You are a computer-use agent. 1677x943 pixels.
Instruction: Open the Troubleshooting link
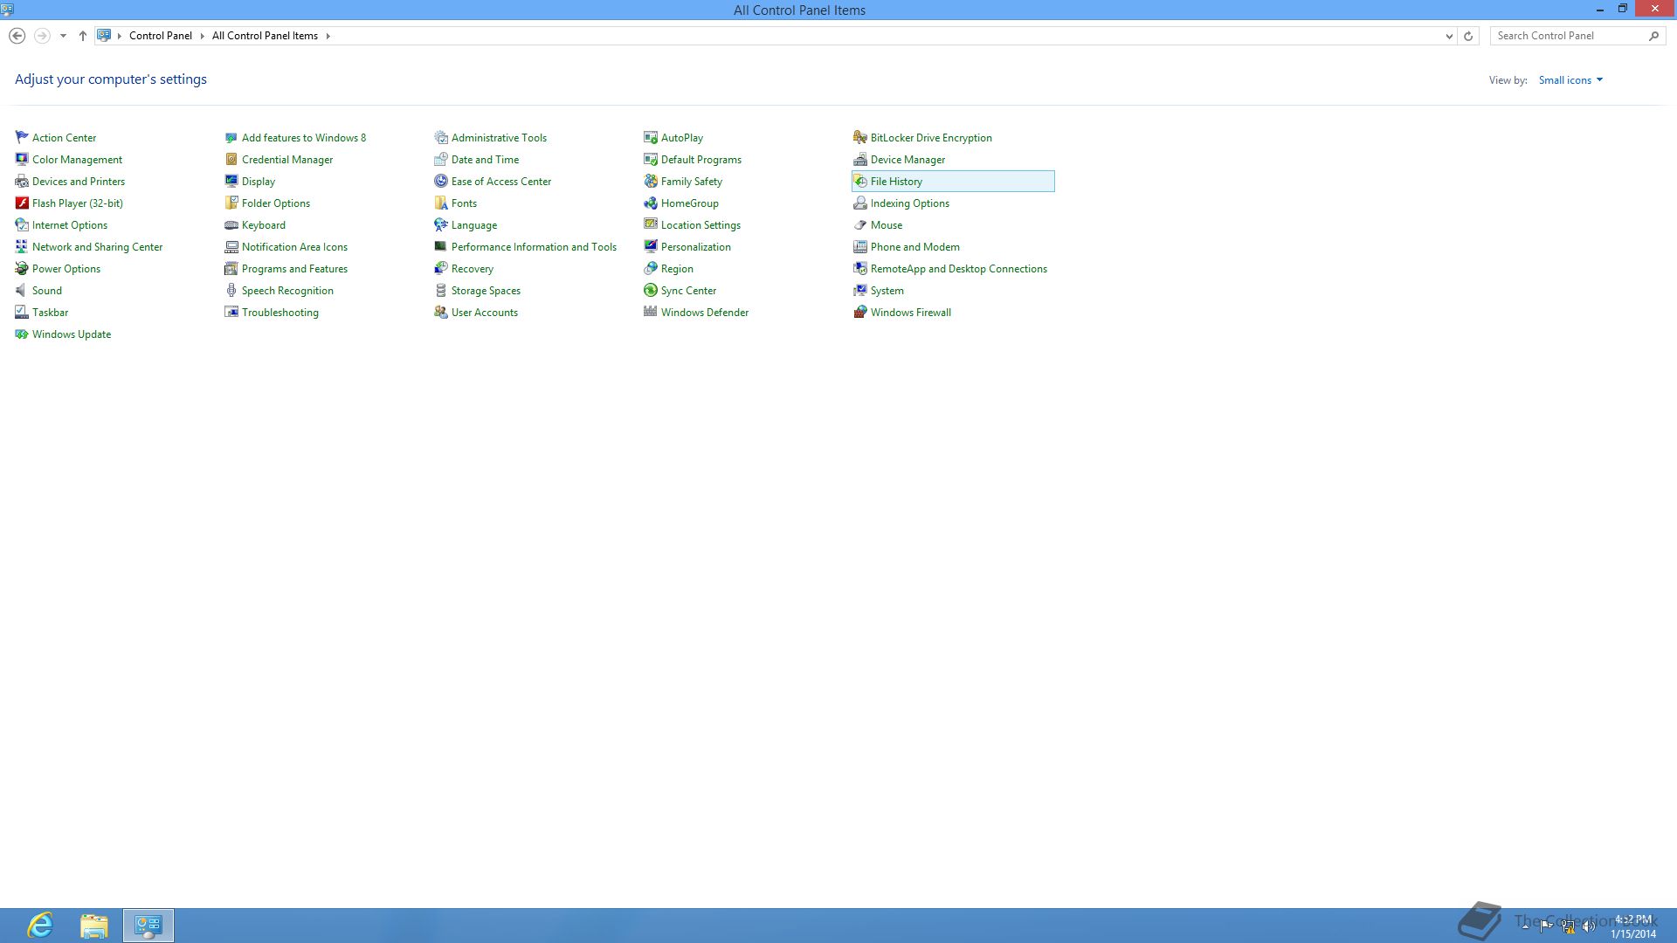[x=280, y=313]
